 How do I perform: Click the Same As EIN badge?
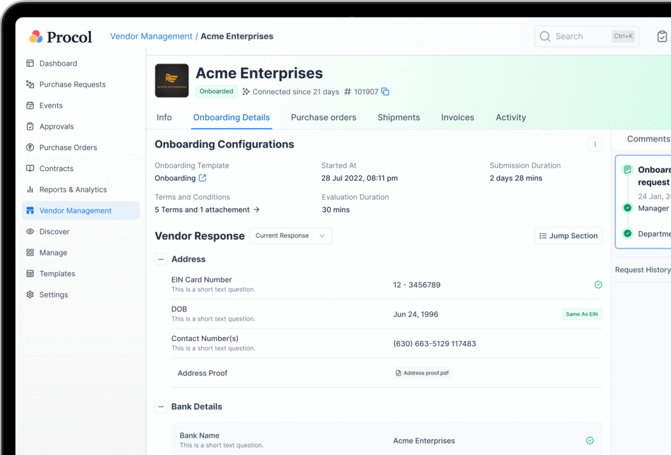click(581, 314)
